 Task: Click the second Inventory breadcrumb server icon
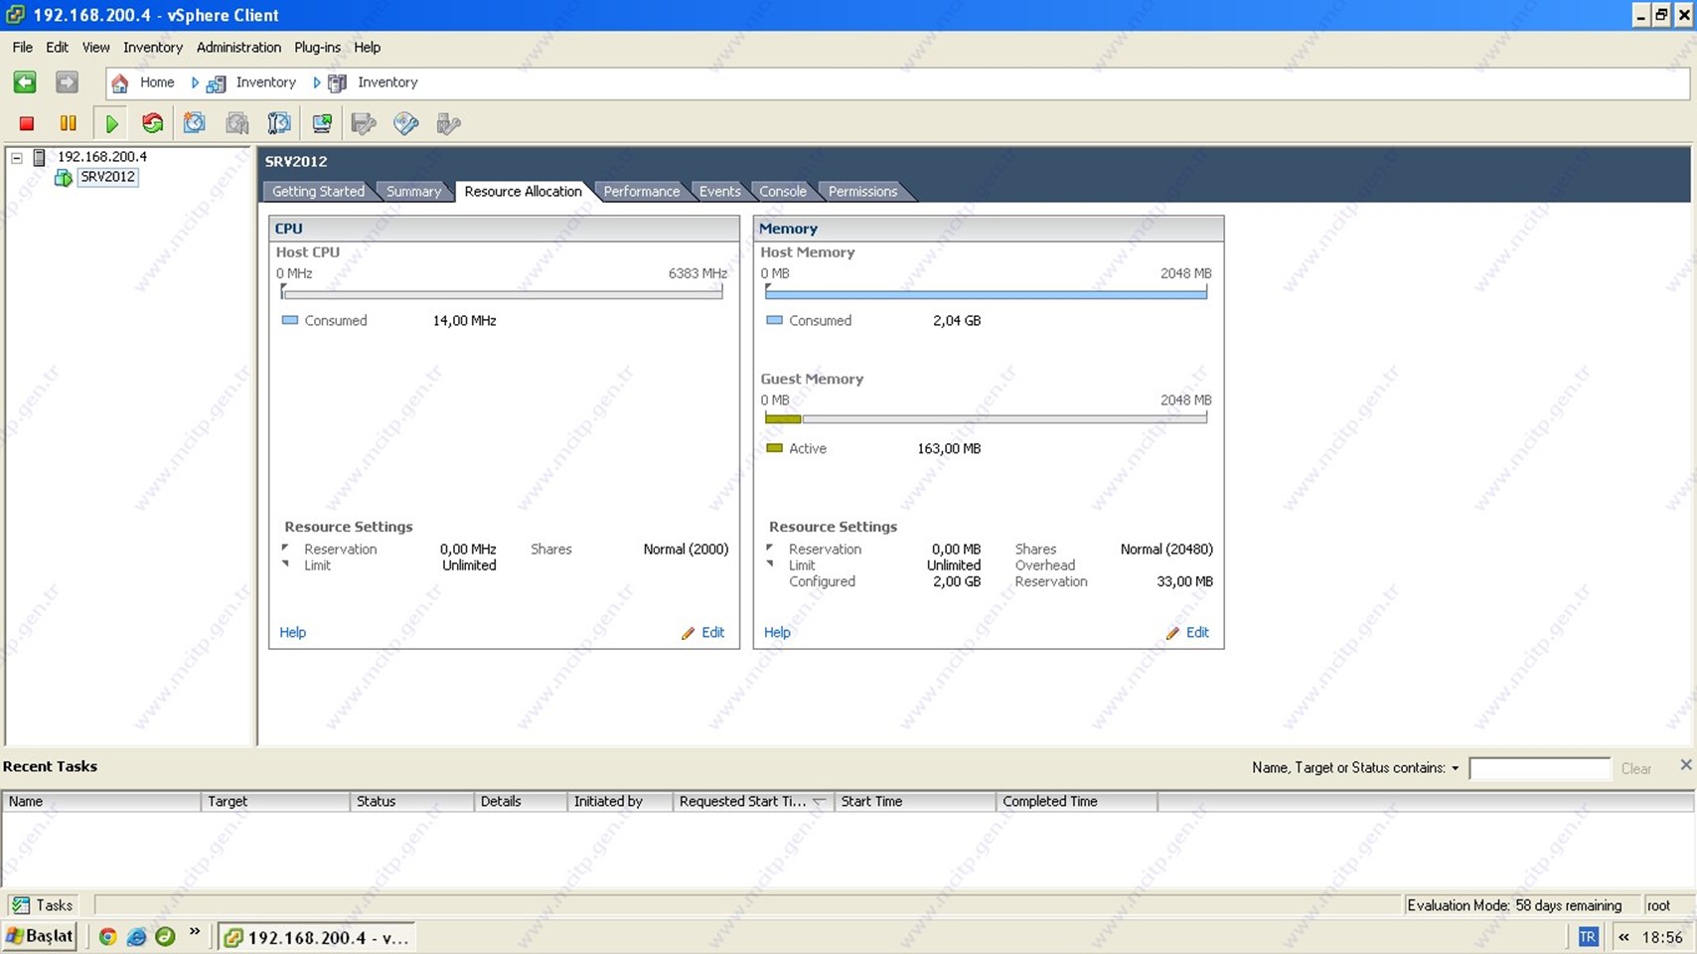pos(338,83)
